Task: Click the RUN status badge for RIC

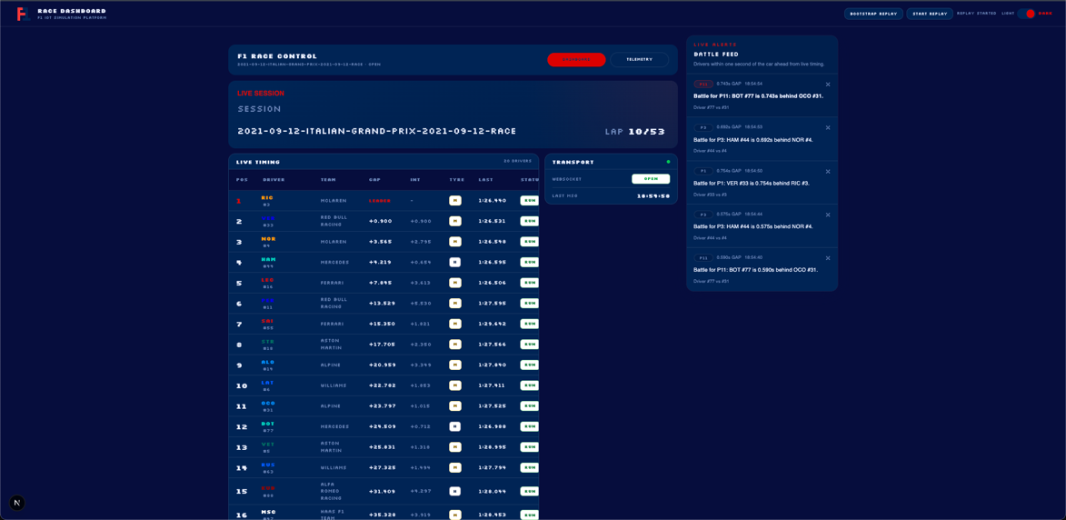Action: pyautogui.click(x=529, y=201)
